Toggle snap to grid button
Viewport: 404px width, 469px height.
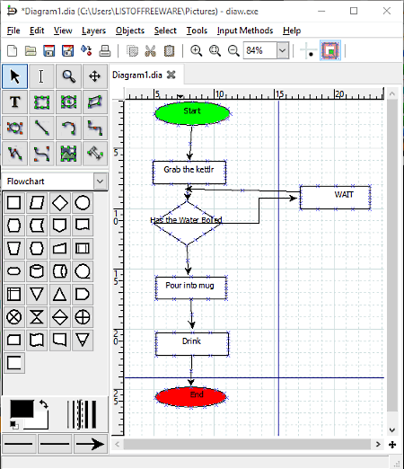pyautogui.click(x=308, y=50)
